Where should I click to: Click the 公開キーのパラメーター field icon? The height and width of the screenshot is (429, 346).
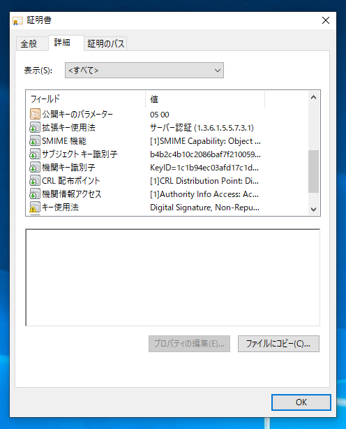coord(35,114)
